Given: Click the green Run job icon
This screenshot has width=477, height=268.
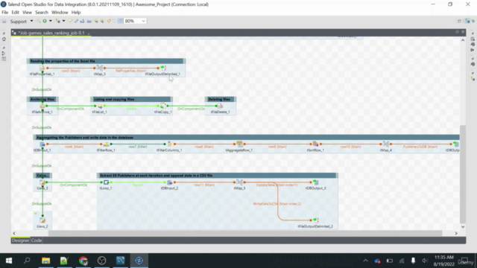Looking at the screenshot, I should [45, 21].
